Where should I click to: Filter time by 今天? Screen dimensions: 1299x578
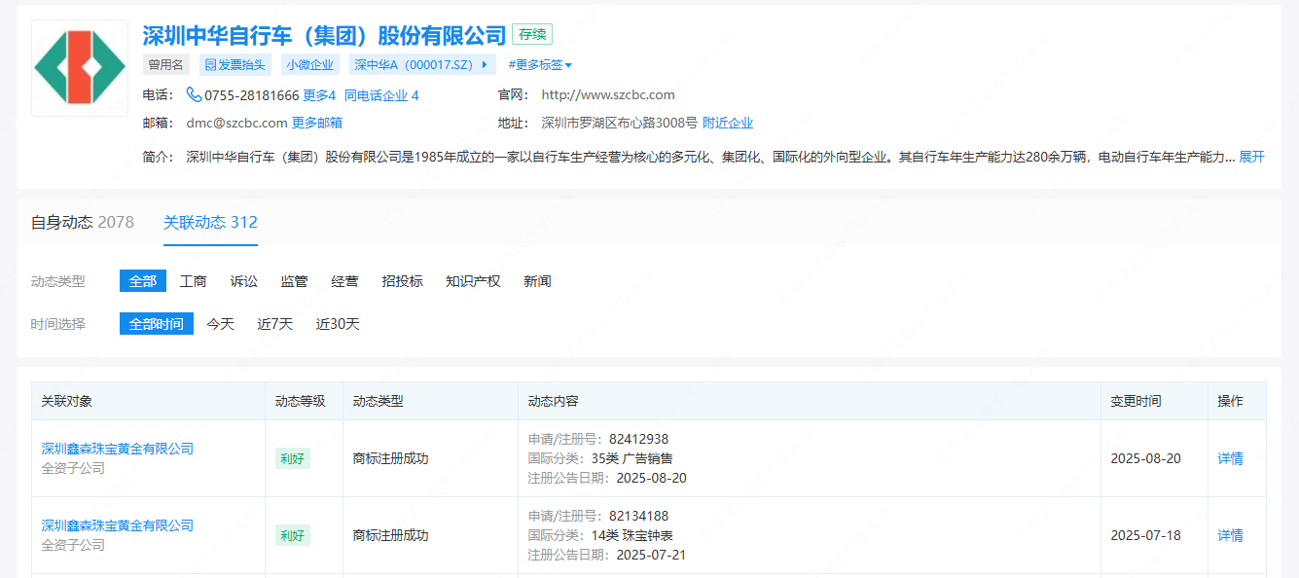pyautogui.click(x=221, y=324)
